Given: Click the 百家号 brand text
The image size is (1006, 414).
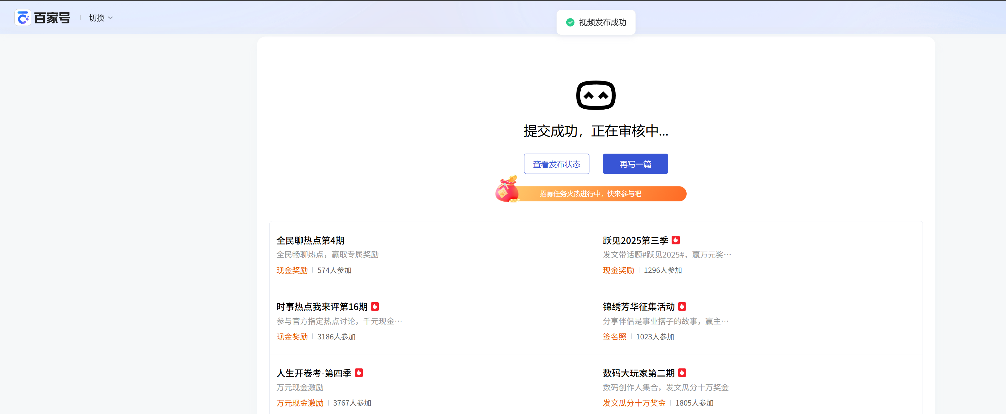Looking at the screenshot, I should [52, 18].
